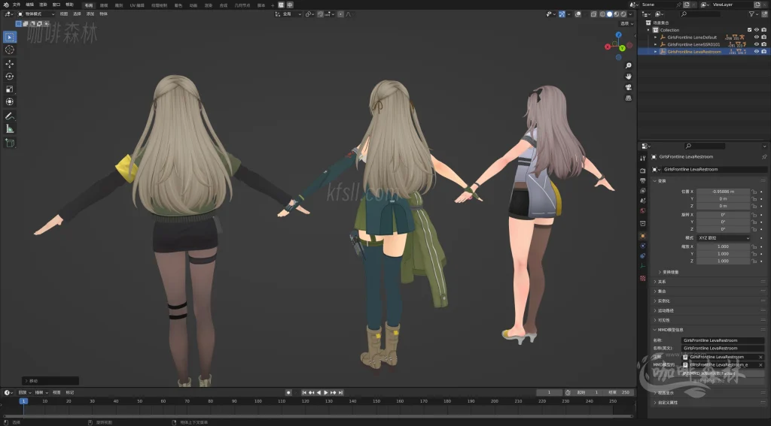Expand GirlsFrontline LeneSSR0101 in outliner
The width and height of the screenshot is (771, 426).
click(656, 44)
